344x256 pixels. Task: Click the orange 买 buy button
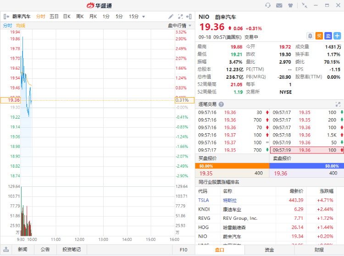click(319, 36)
